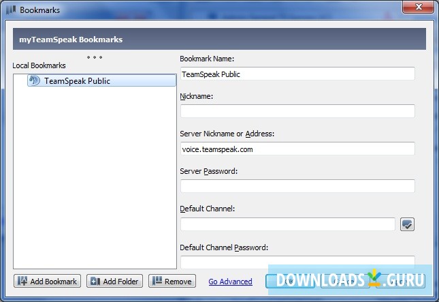The width and height of the screenshot is (439, 302).
Task: Select the TeamSpeak Public bookmark entry
Action: (x=102, y=80)
